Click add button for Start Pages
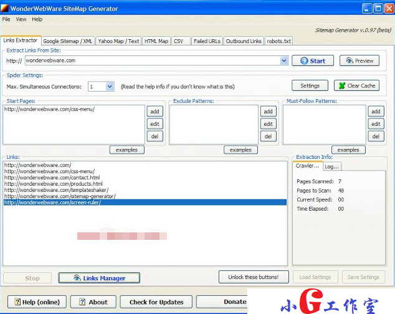Screen dimensions: 395x314 pyautogui.click(x=155, y=112)
